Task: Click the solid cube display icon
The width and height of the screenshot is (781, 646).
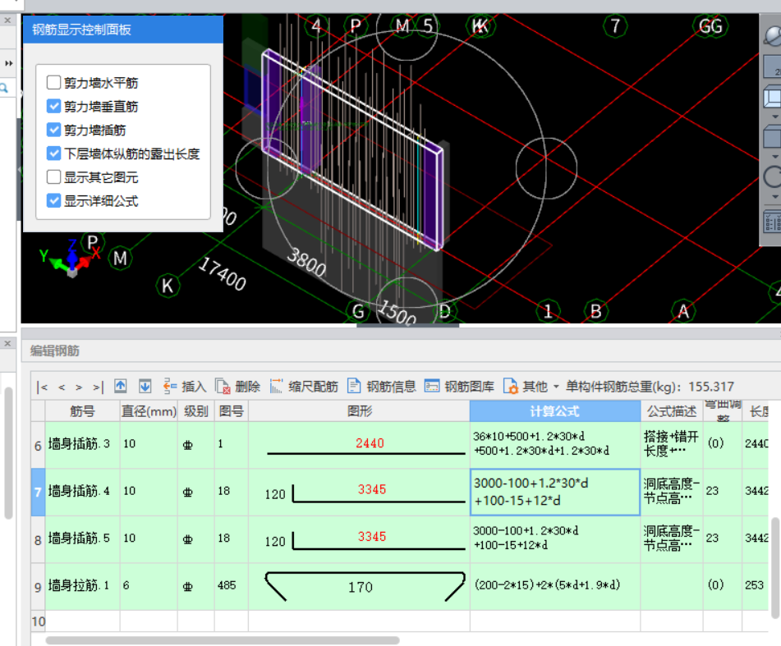Action: pos(773,136)
